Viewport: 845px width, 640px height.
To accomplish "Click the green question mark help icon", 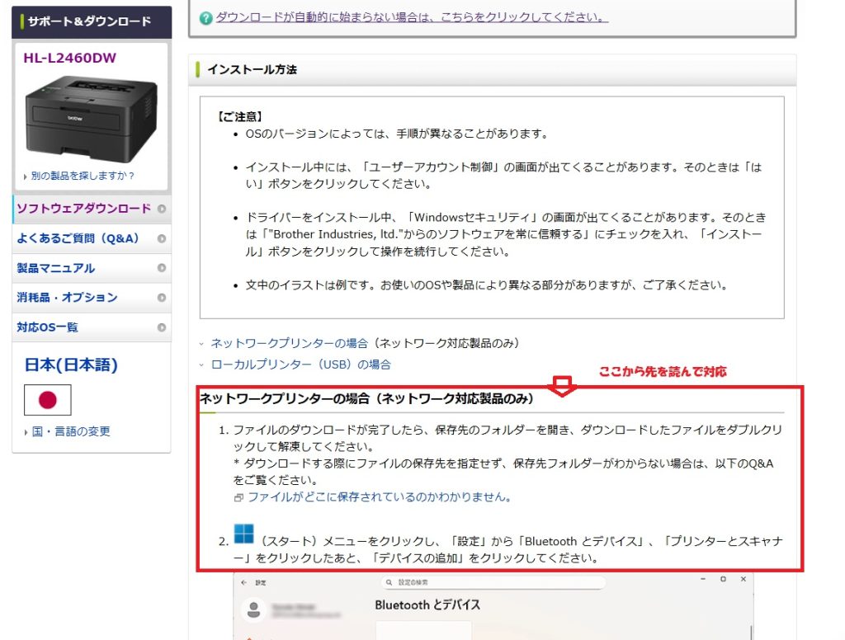I will pyautogui.click(x=206, y=17).
